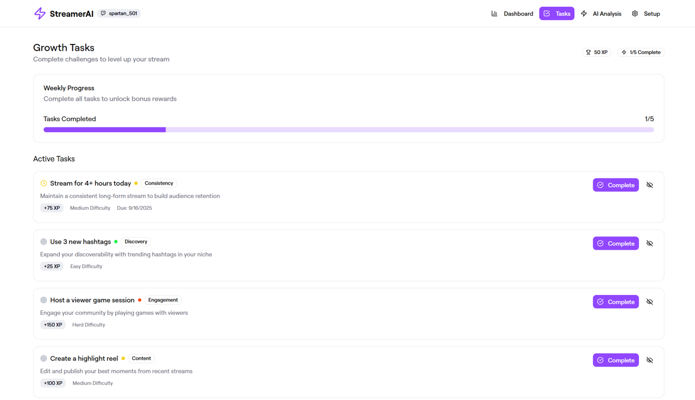Click the Stream for 4+ hours today title

[x=91, y=183]
